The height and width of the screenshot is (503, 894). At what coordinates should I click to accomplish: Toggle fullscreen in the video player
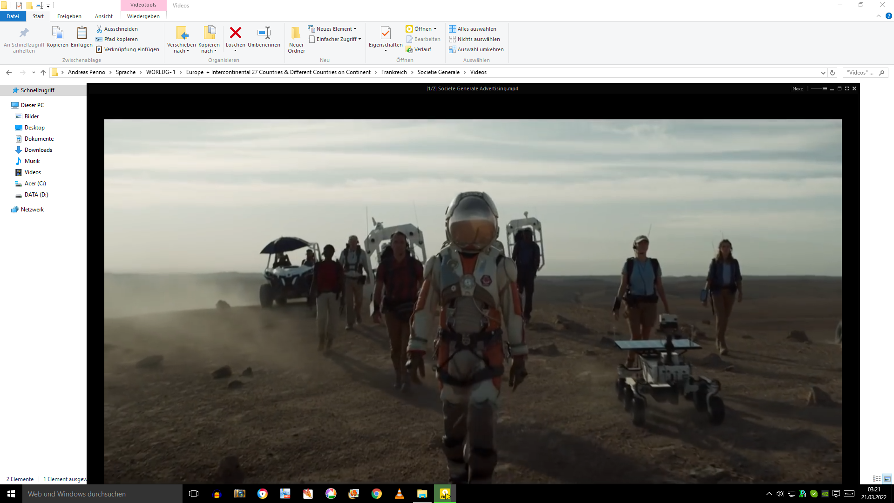pyautogui.click(x=847, y=88)
